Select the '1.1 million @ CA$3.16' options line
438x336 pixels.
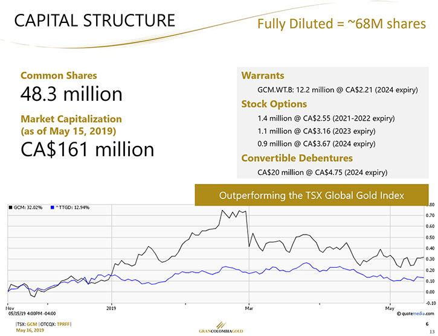pos(317,131)
